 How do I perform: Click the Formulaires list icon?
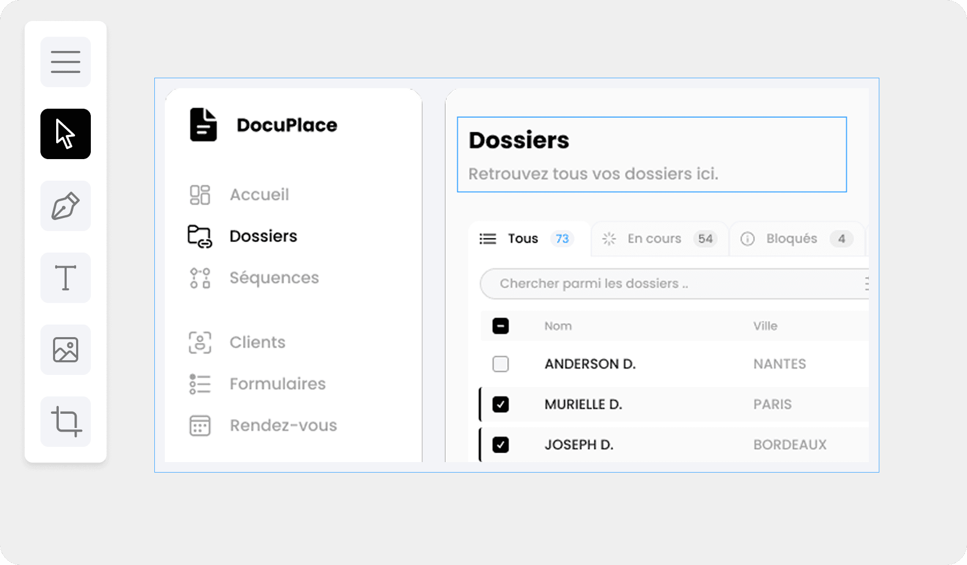(x=200, y=384)
